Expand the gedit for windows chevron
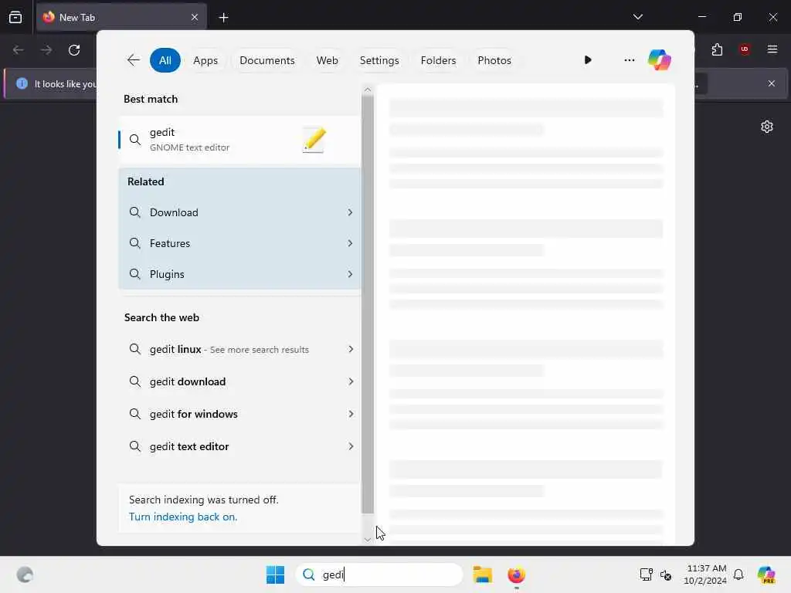791x593 pixels. pos(351,414)
